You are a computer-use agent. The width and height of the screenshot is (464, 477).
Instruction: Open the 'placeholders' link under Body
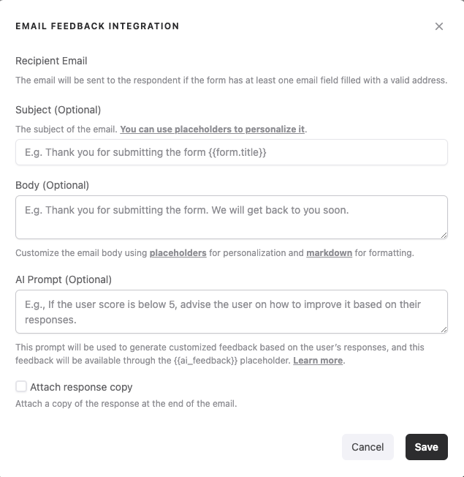[178, 253]
